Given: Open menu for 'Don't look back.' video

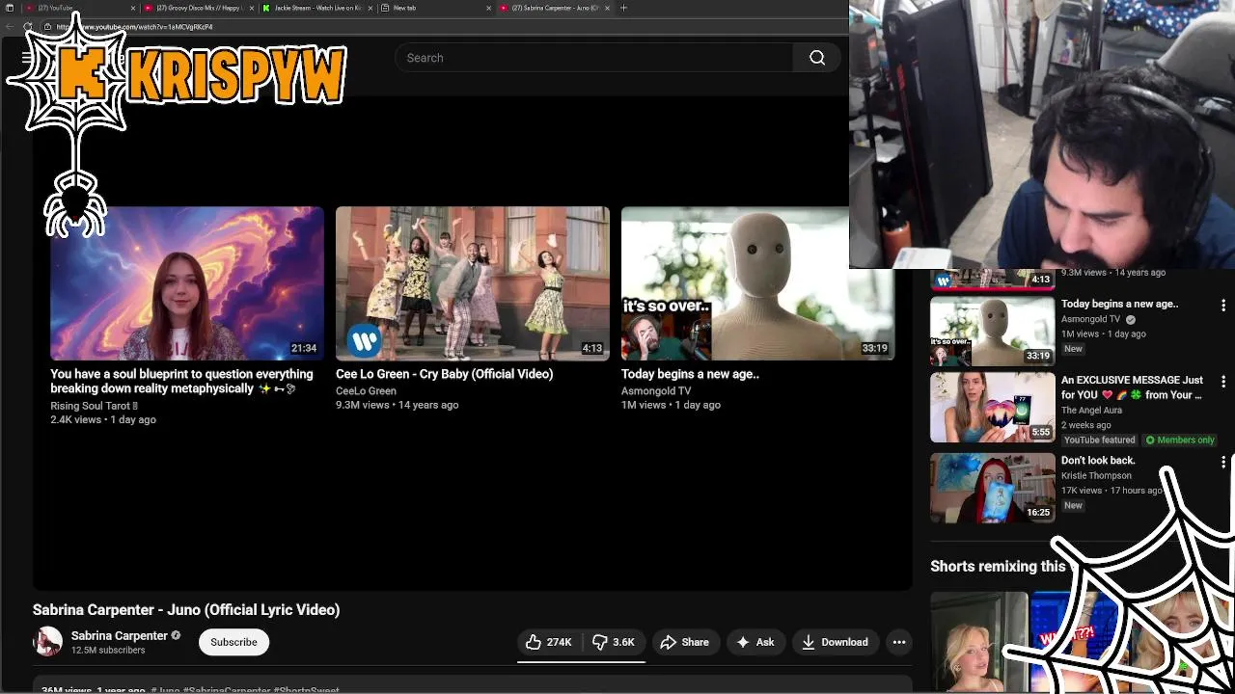Looking at the screenshot, I should click(x=1223, y=463).
